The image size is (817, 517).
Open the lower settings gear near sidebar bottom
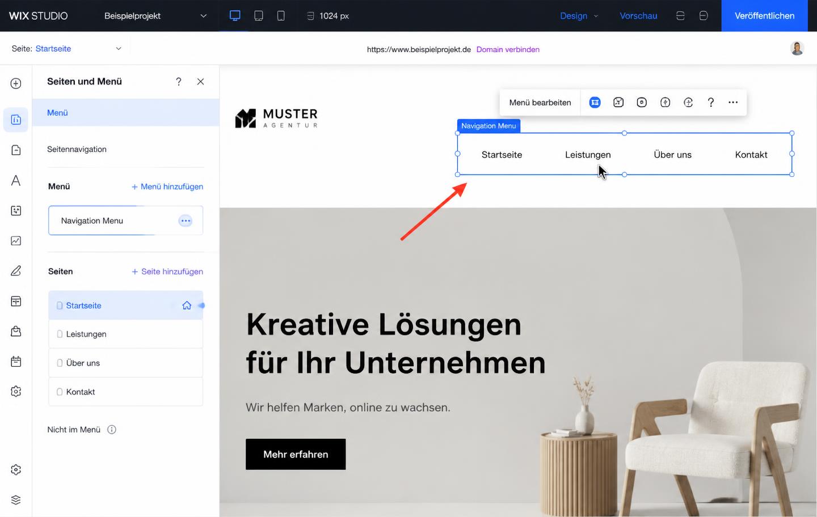[x=16, y=469]
